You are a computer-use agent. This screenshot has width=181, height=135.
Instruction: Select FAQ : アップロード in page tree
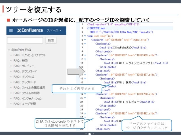[25, 82]
